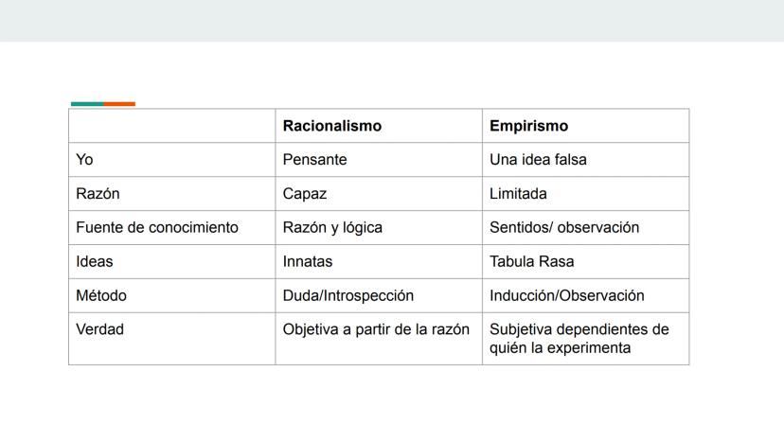784x441 pixels.
Task: Select the Una idea falsa cell
Action: (x=538, y=160)
